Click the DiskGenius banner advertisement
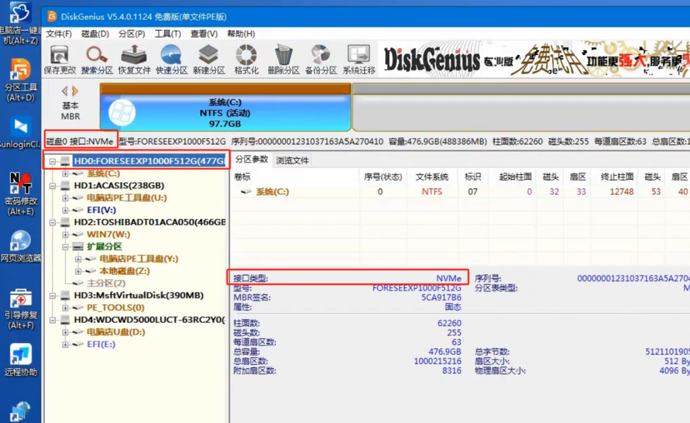The height and width of the screenshot is (423, 690). tap(534, 59)
